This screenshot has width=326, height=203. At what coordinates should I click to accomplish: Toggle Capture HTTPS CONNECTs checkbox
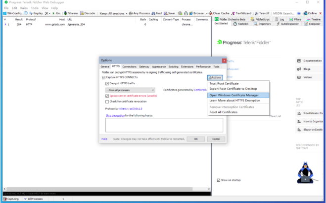point(103,77)
